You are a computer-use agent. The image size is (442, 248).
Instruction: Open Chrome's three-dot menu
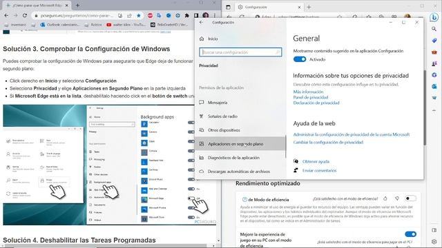(215, 15)
